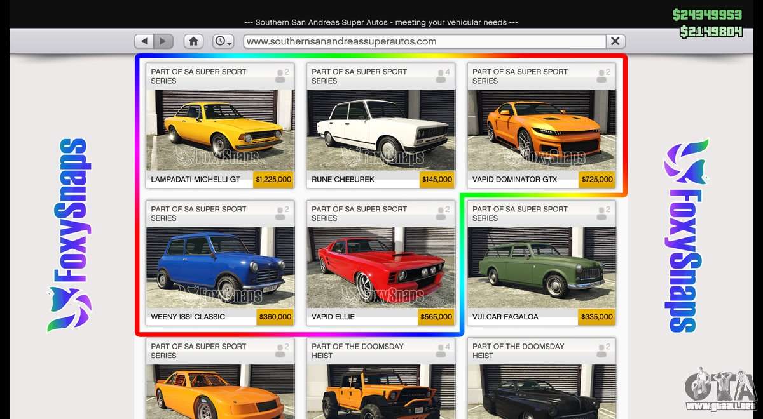The width and height of the screenshot is (763, 419).
Task: Open the Vulcar Fagaloa car photo
Action: [x=542, y=267]
